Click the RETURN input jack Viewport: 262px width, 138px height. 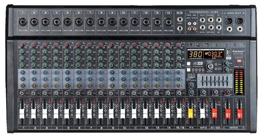pos(211,27)
